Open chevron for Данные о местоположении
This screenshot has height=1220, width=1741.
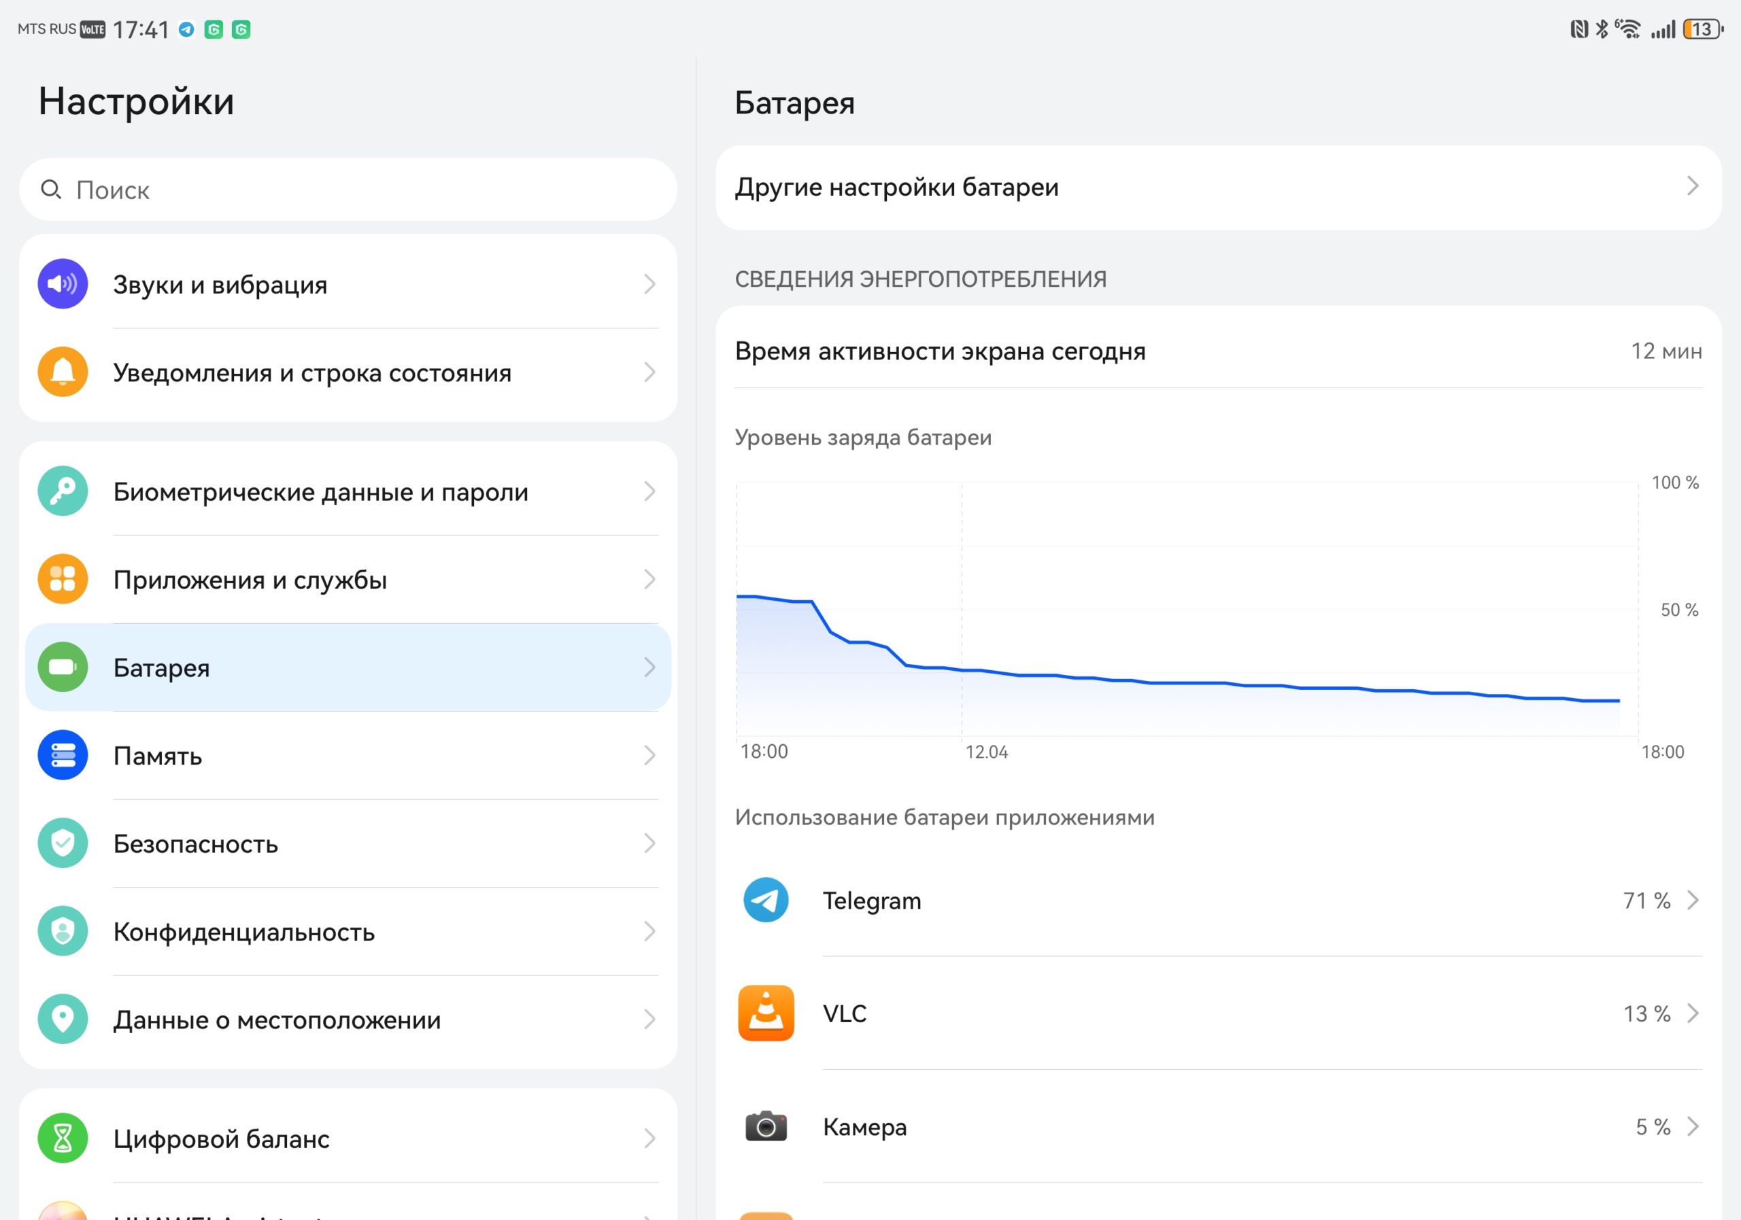(x=649, y=1019)
